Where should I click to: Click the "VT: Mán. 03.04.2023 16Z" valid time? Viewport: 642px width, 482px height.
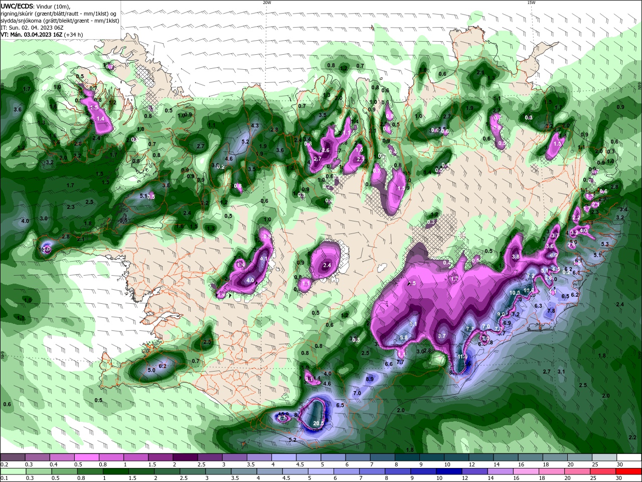point(31,35)
